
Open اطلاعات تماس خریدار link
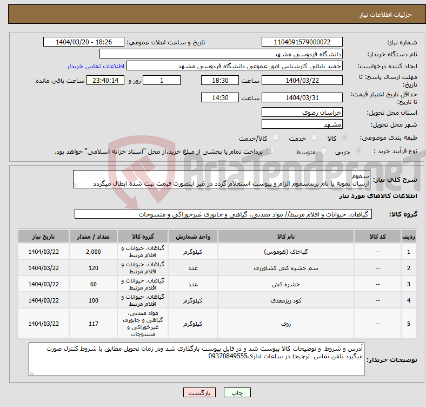pyautogui.click(x=96, y=66)
